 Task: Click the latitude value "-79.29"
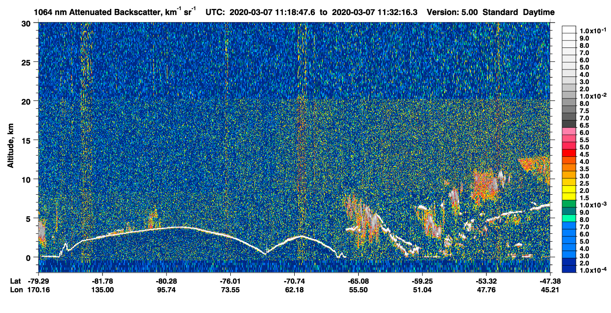coord(39,281)
